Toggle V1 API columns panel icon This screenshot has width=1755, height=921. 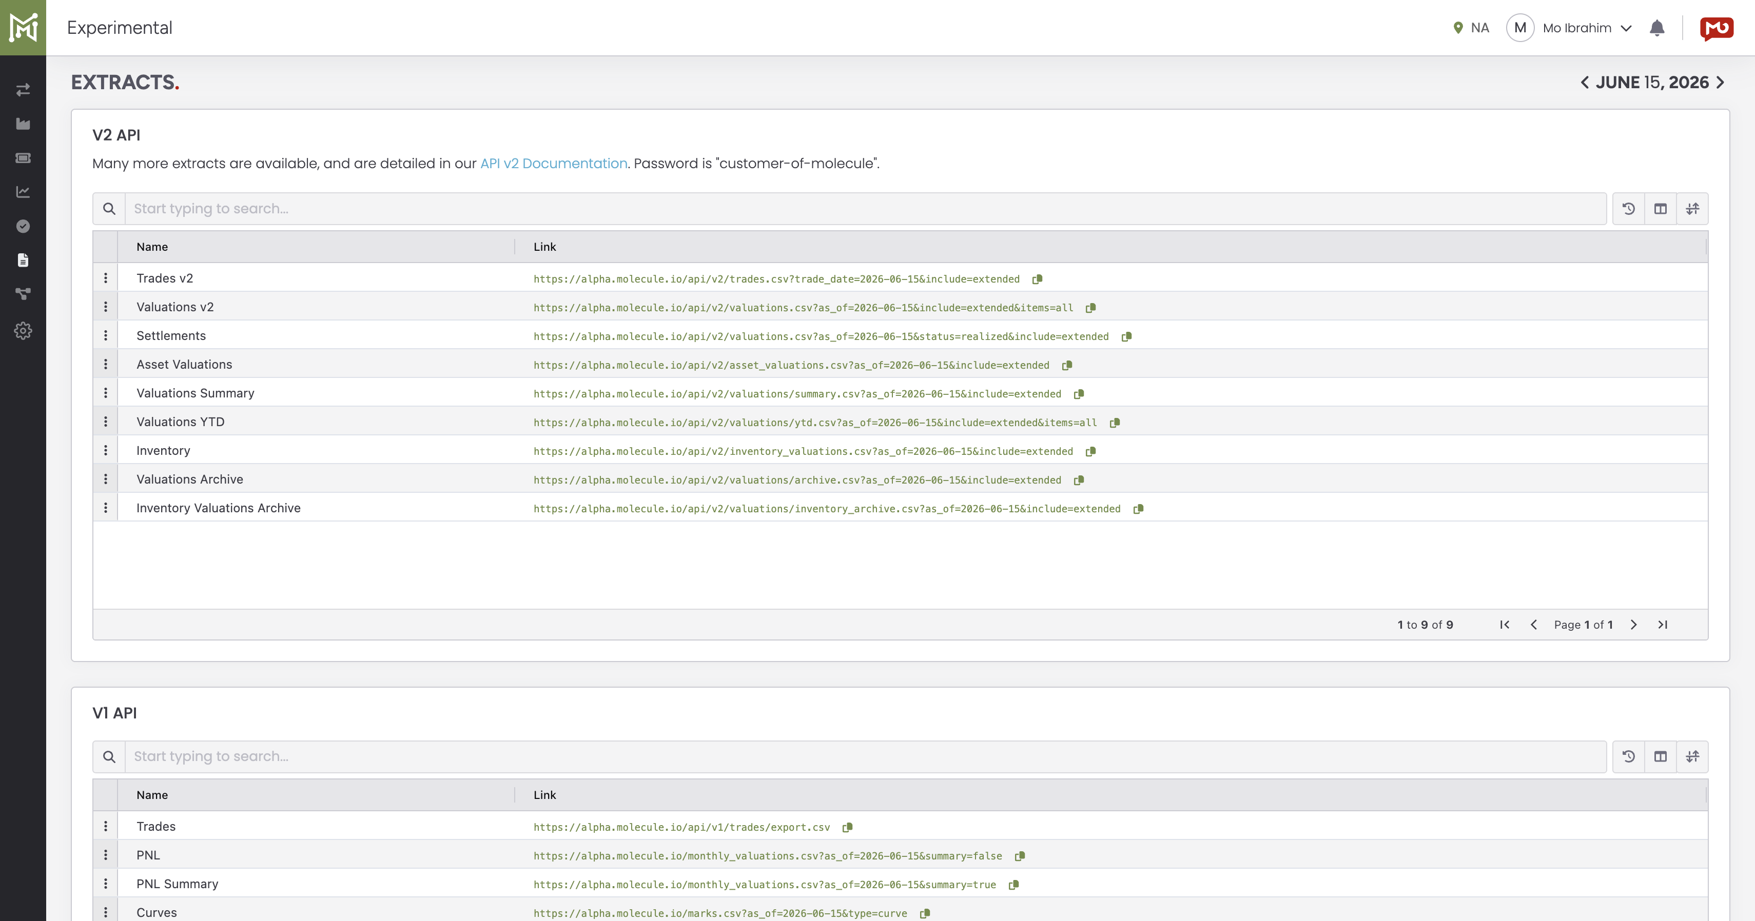(1660, 757)
